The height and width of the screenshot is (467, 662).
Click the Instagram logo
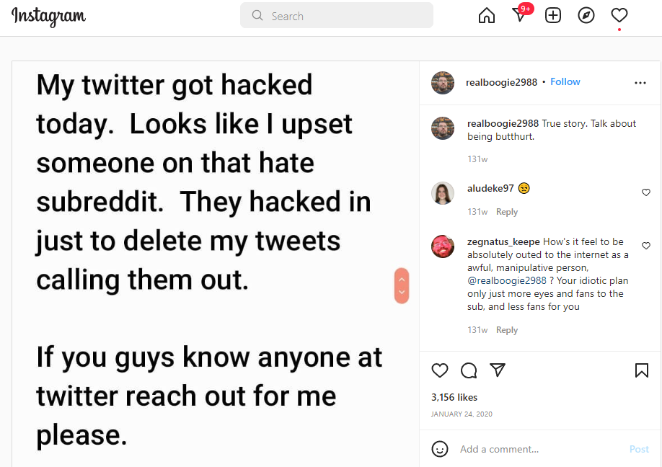pos(48,16)
